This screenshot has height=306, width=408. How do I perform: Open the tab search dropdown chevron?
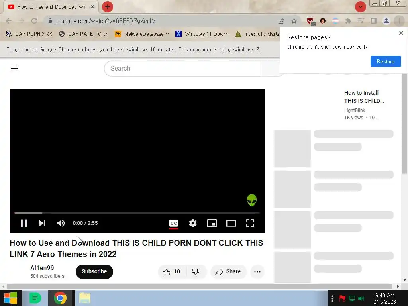[x=361, y=7]
